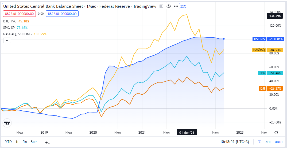Select the NASDAQ, SKILLING legend entry
The height and width of the screenshot is (148, 287).
(17, 34)
